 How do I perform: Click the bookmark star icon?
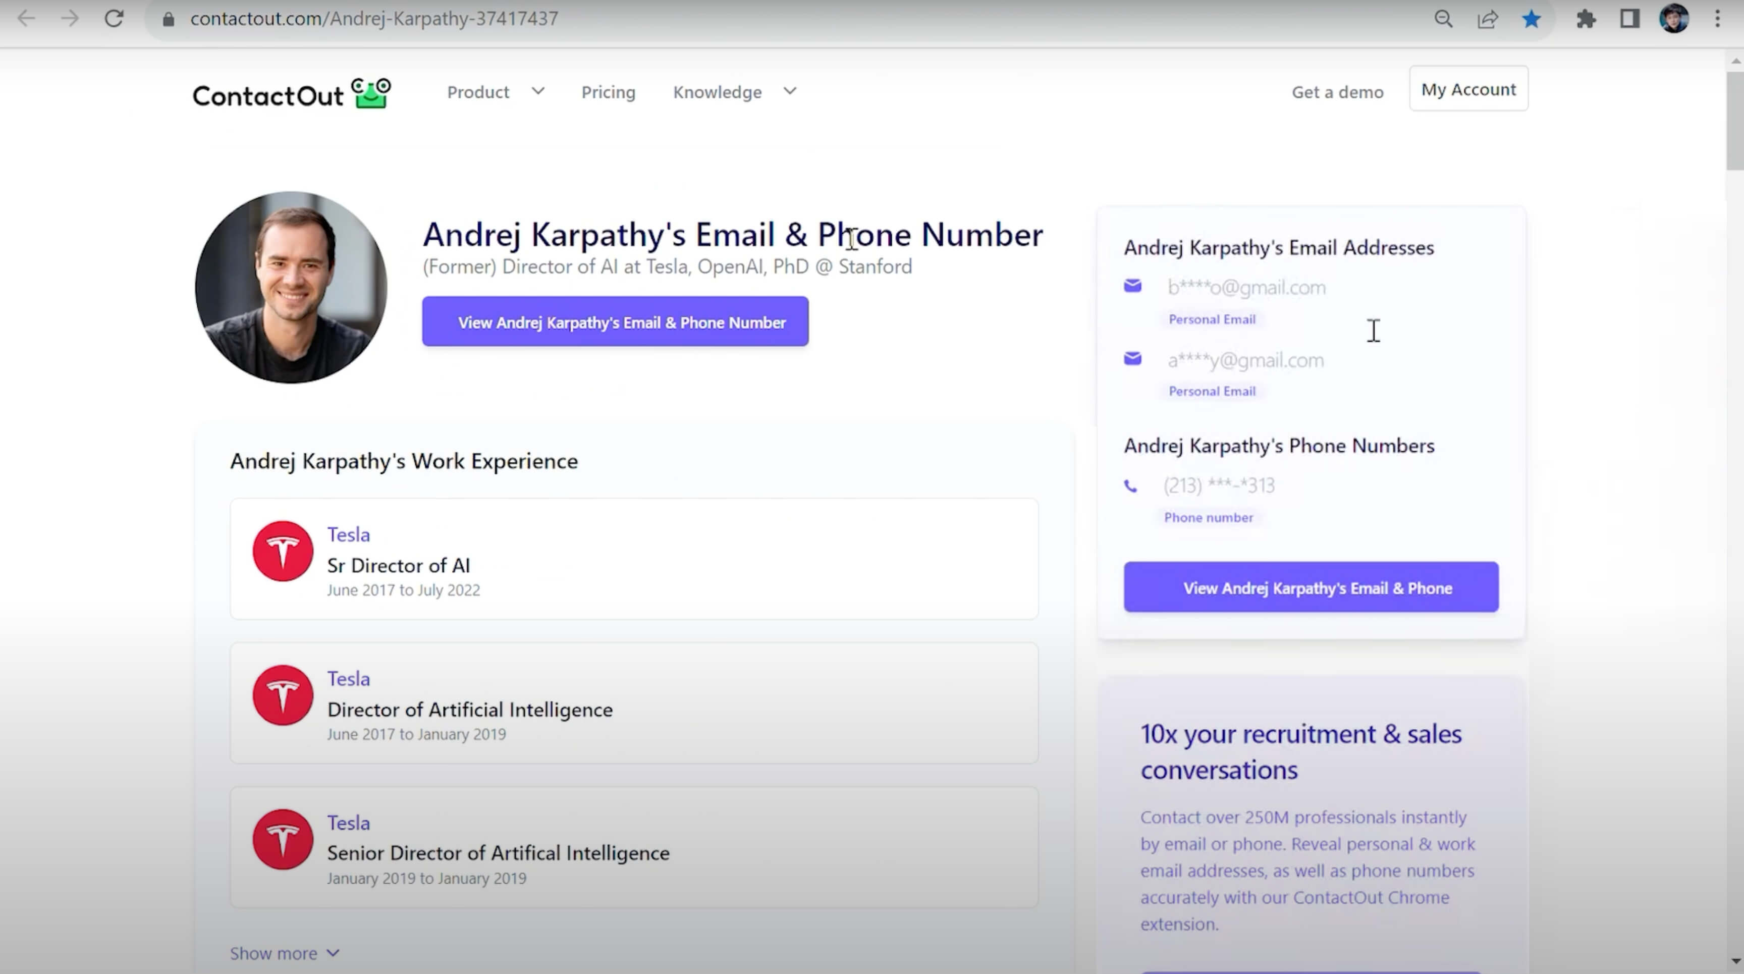(1532, 18)
